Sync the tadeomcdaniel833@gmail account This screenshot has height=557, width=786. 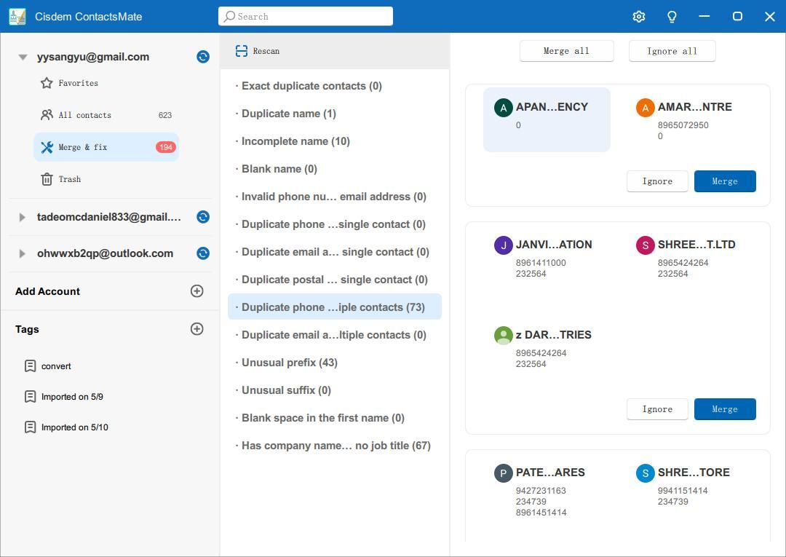click(202, 216)
